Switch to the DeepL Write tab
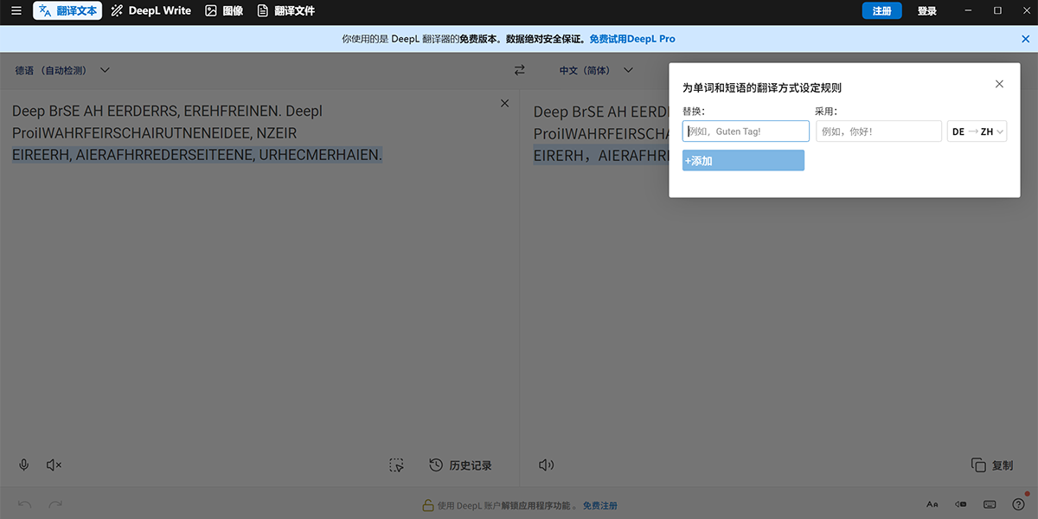 tap(151, 11)
